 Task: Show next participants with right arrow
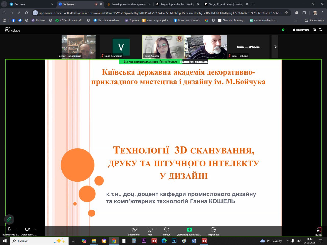point(275,47)
